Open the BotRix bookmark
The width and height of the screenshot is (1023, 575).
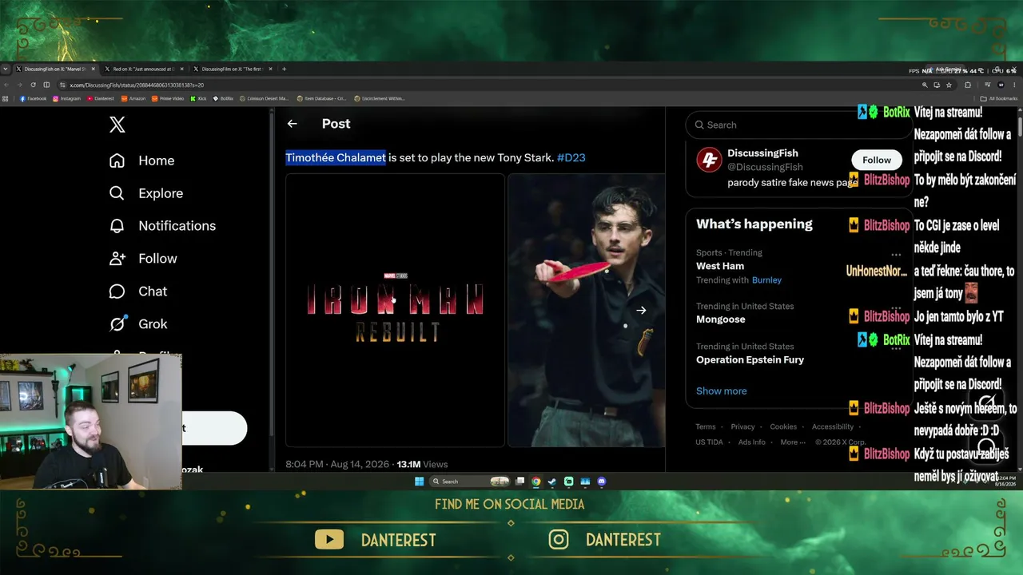click(x=223, y=99)
